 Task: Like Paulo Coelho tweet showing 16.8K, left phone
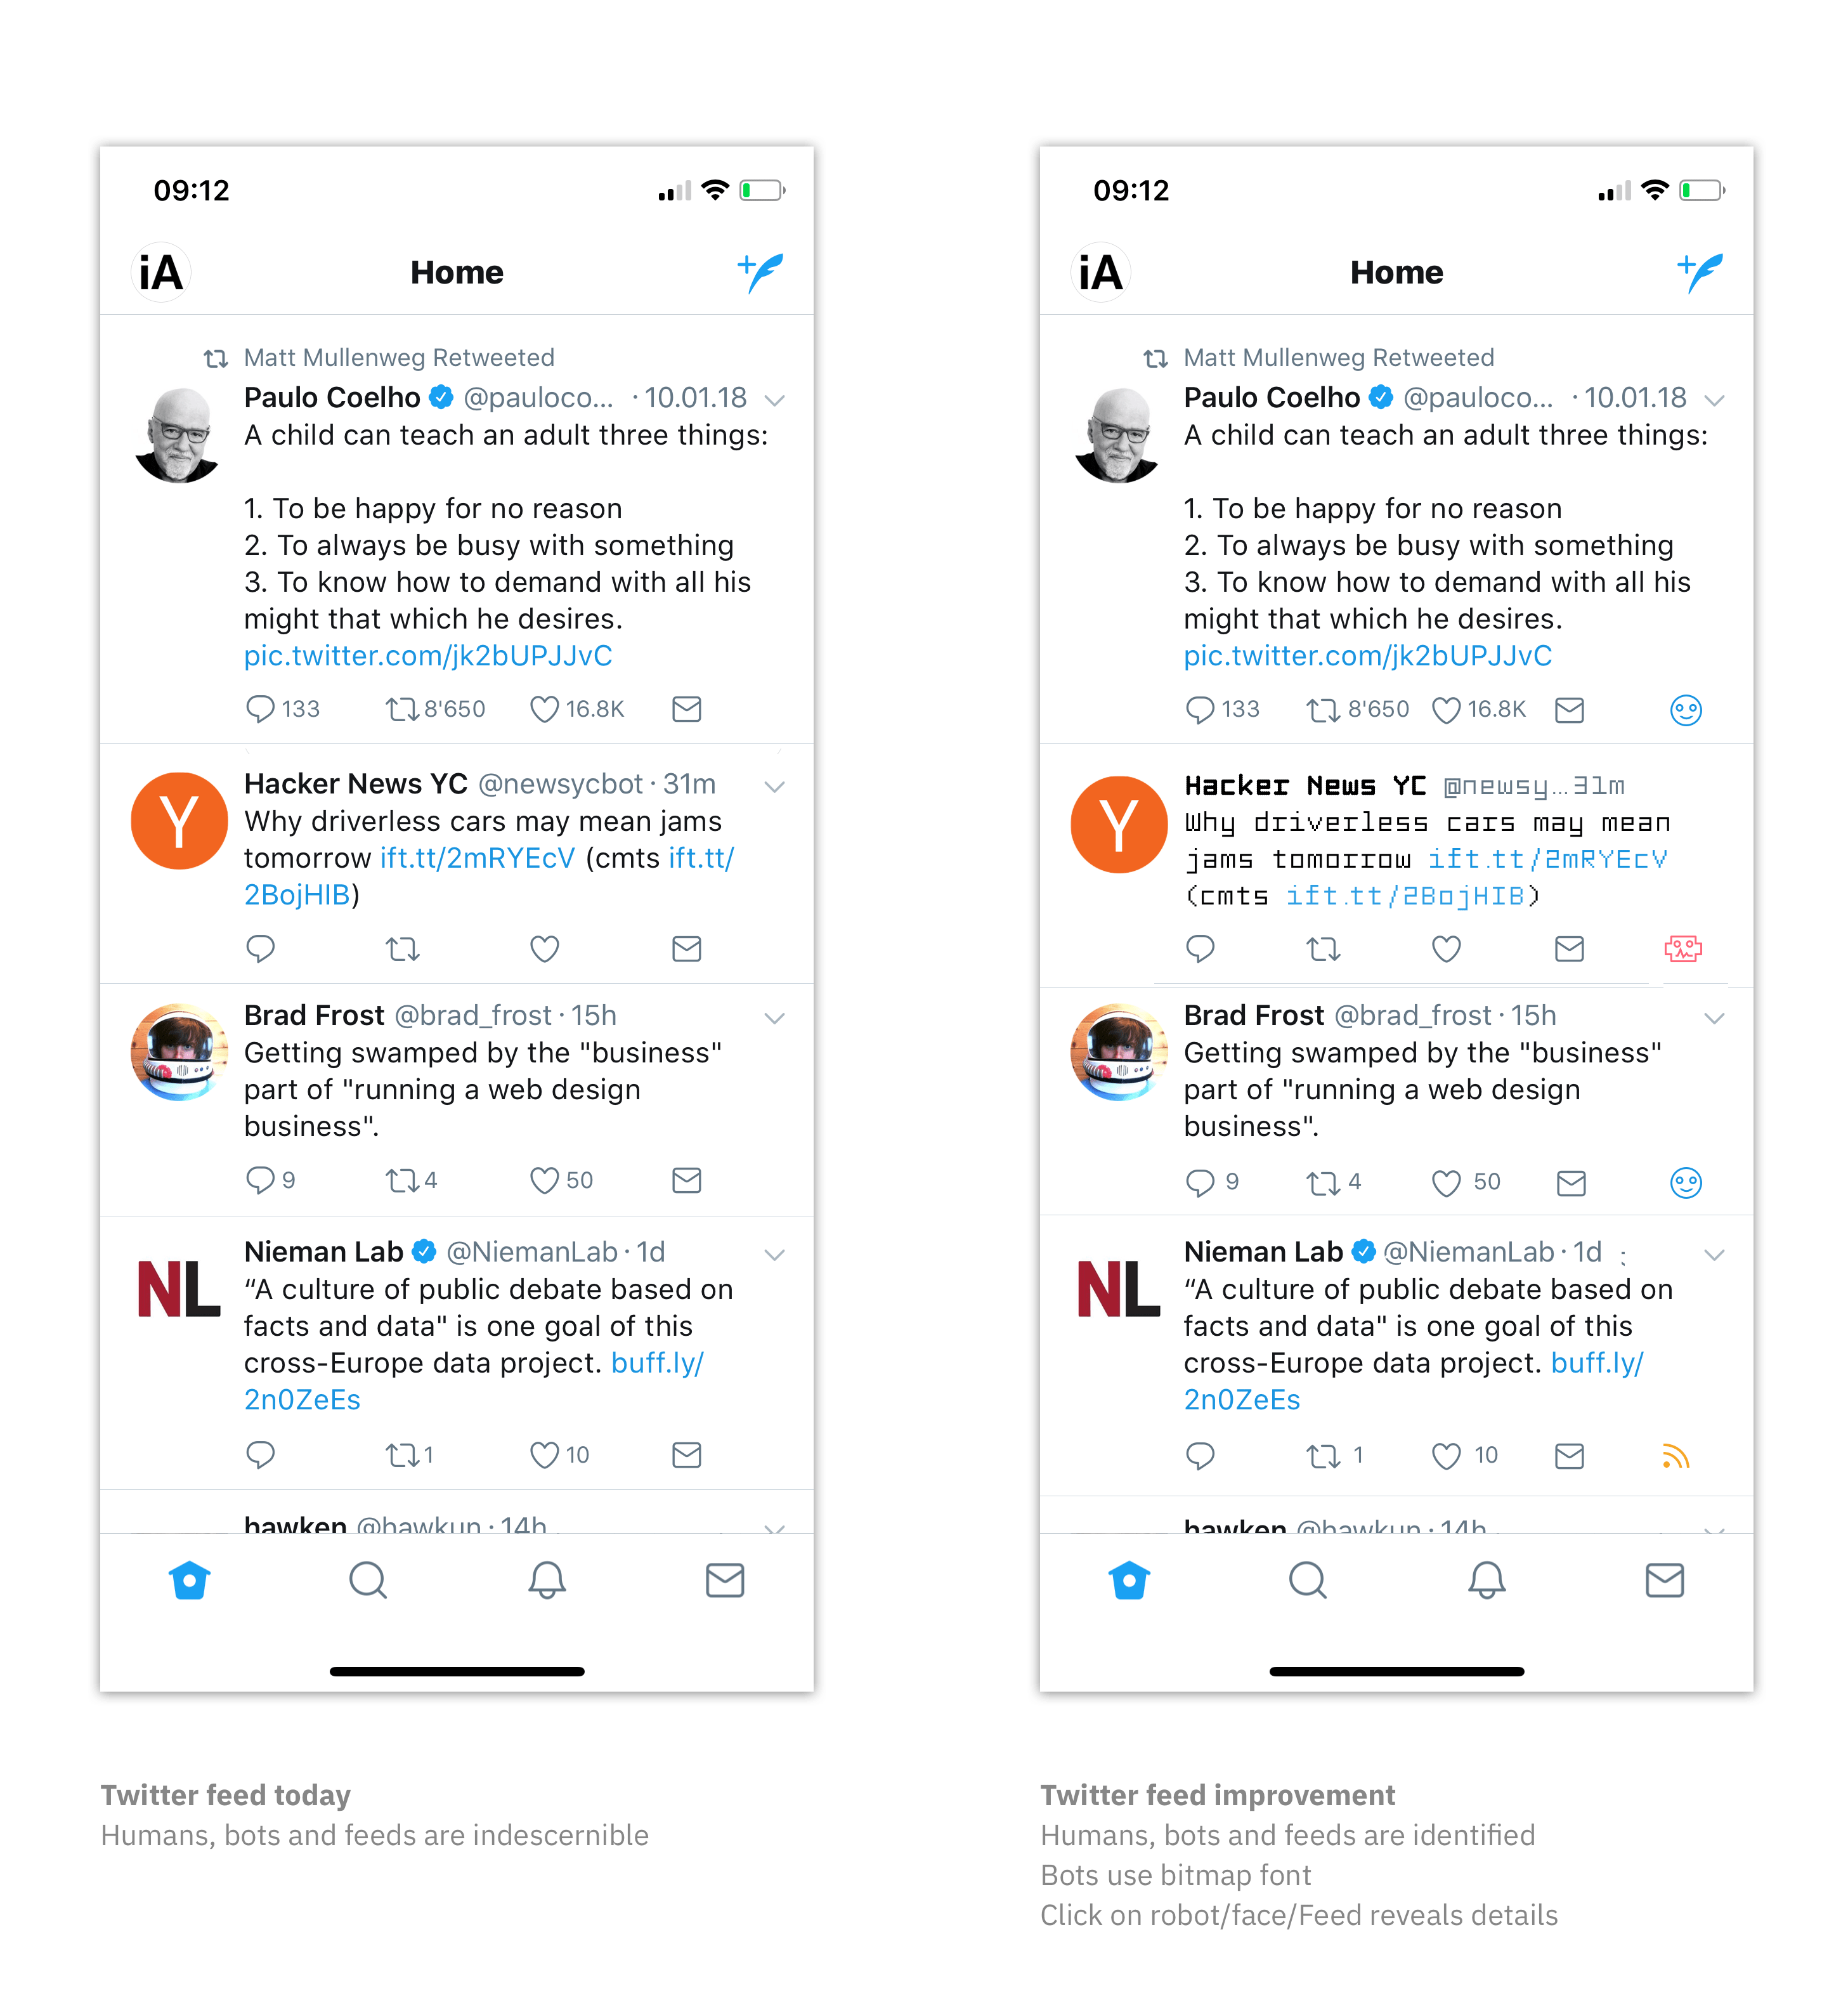544,709
